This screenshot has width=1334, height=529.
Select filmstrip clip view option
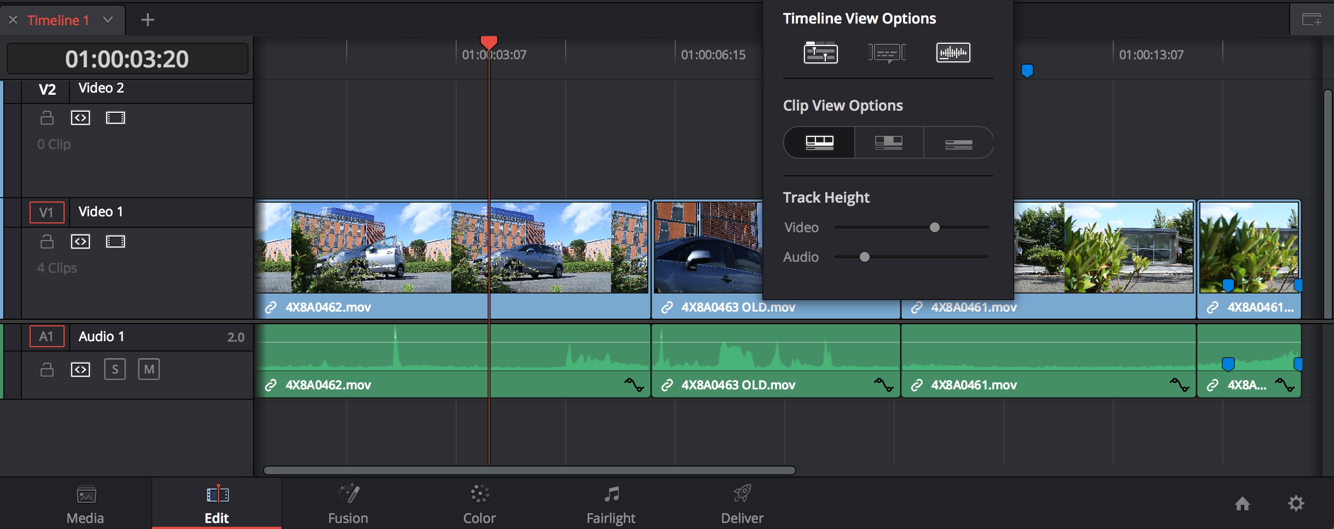(x=819, y=142)
